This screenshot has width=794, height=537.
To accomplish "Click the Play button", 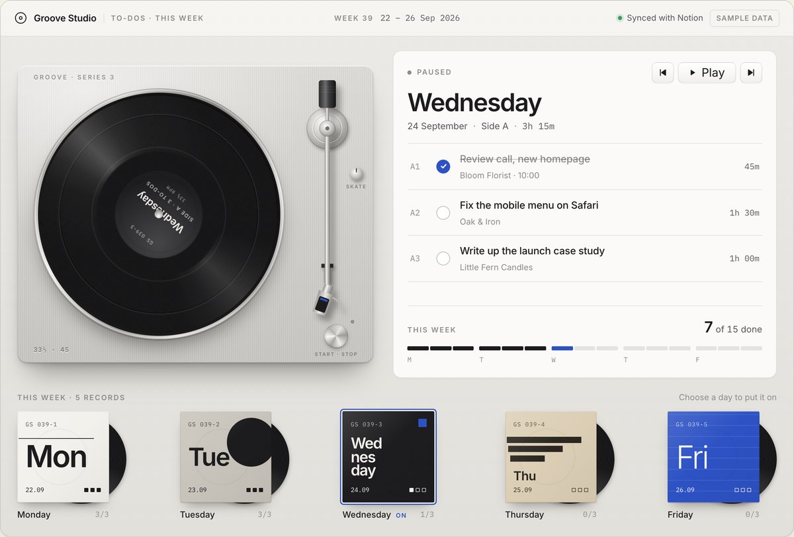I will pyautogui.click(x=707, y=73).
